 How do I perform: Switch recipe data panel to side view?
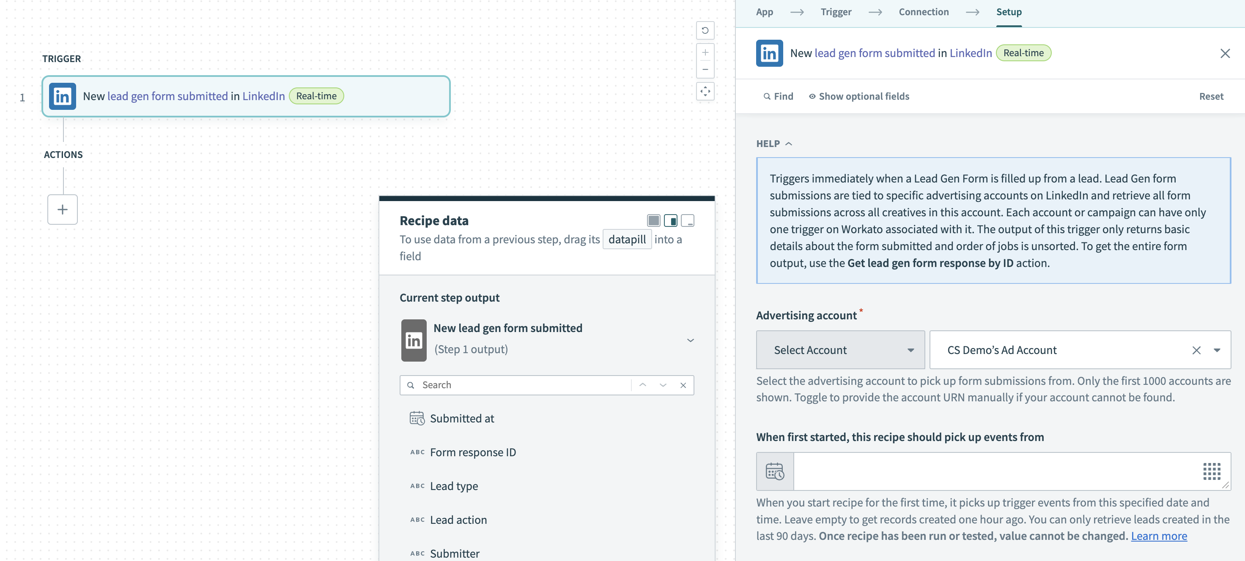point(670,221)
